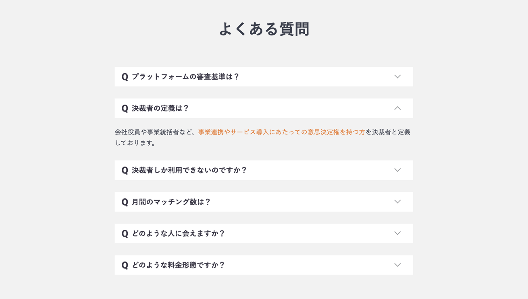Click the visible answer text about 決裁者

(262, 137)
